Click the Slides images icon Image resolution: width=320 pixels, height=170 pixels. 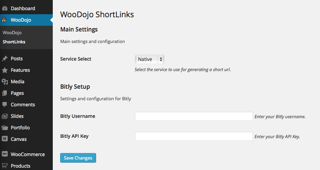[x=5, y=116]
